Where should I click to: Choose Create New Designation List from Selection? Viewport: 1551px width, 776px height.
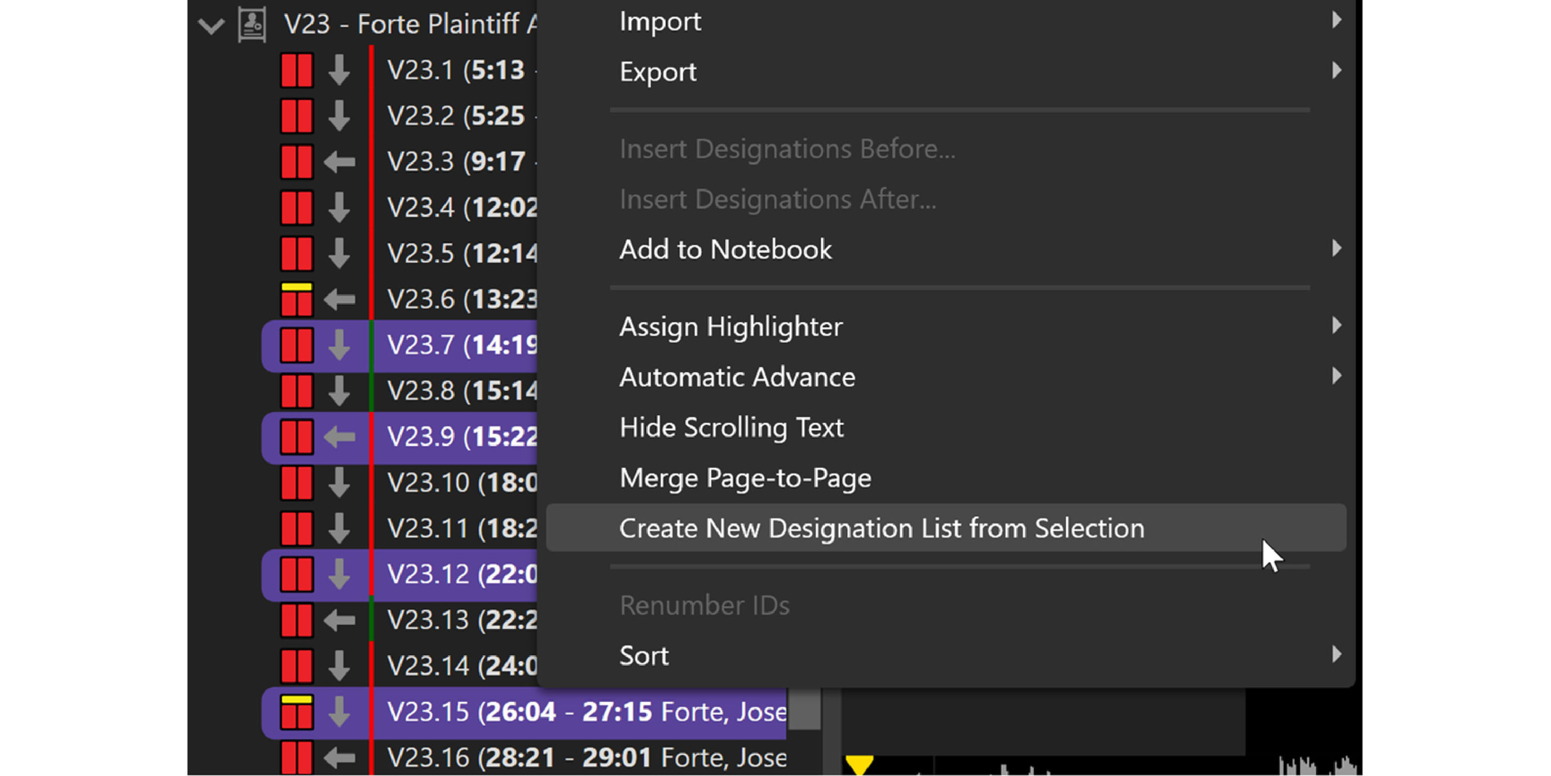pos(882,529)
